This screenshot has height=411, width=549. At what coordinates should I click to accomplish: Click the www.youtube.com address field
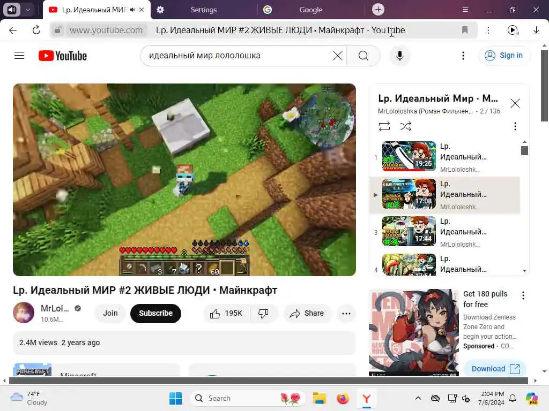pyautogui.click(x=106, y=30)
